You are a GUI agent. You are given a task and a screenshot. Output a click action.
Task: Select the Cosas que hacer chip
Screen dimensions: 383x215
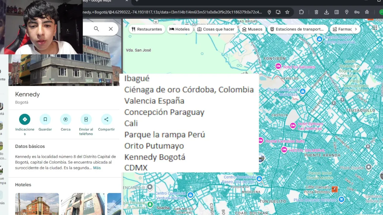tap(216, 29)
